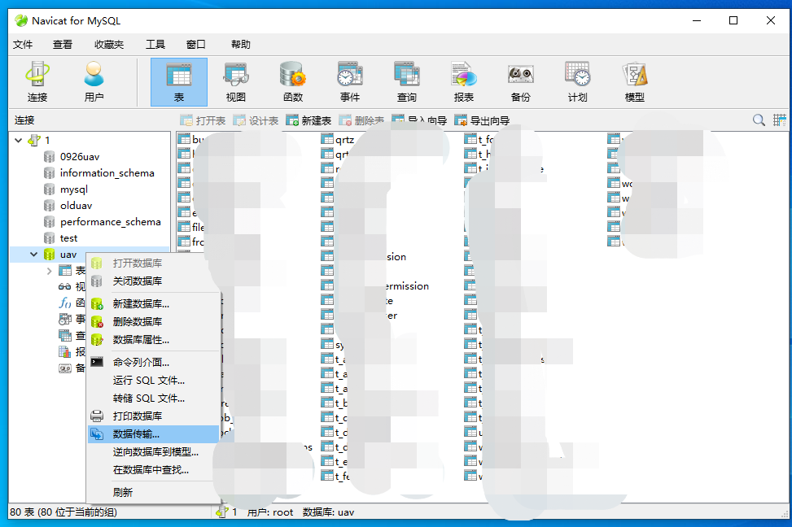This screenshot has height=527, width=792.
Task: Open the 模型 (Model) toolbar icon
Action: tap(635, 82)
